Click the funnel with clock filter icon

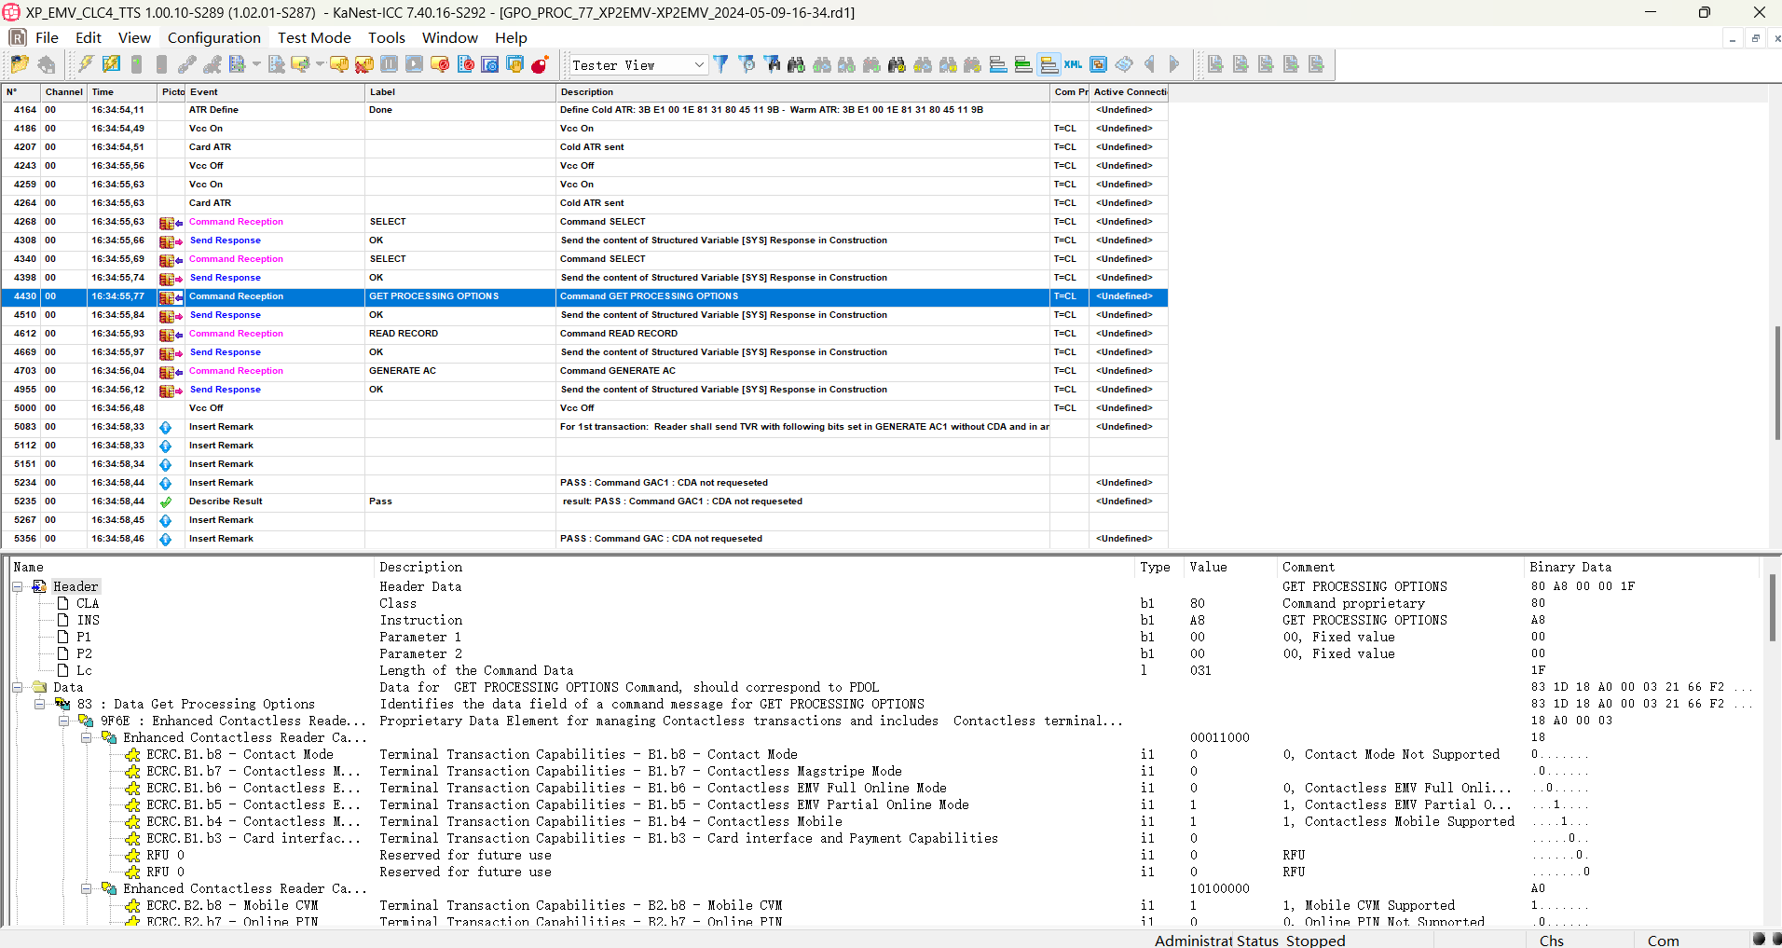point(747,64)
